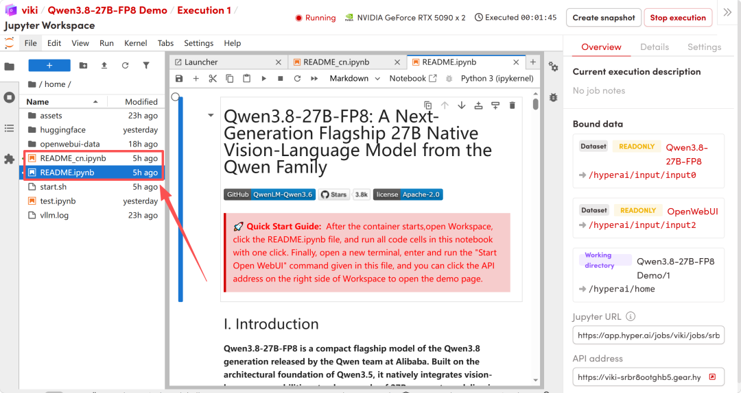Save the notebook with the floppy disk icon
The image size is (741, 393).
[178, 78]
